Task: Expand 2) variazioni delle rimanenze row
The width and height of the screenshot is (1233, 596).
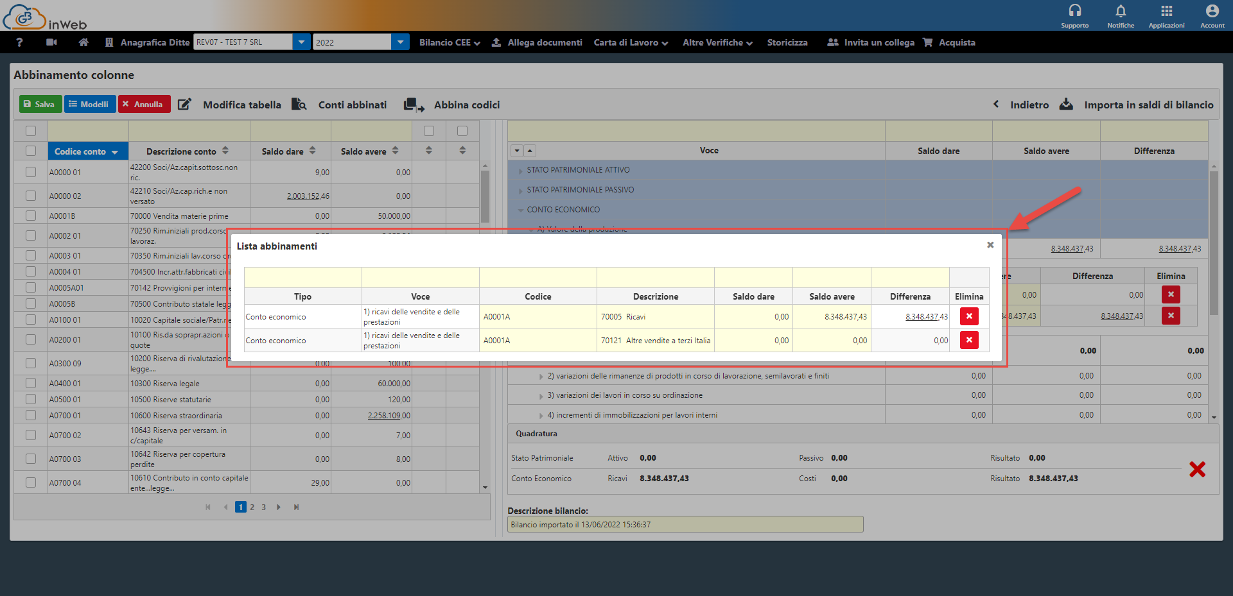Action: tap(541, 377)
